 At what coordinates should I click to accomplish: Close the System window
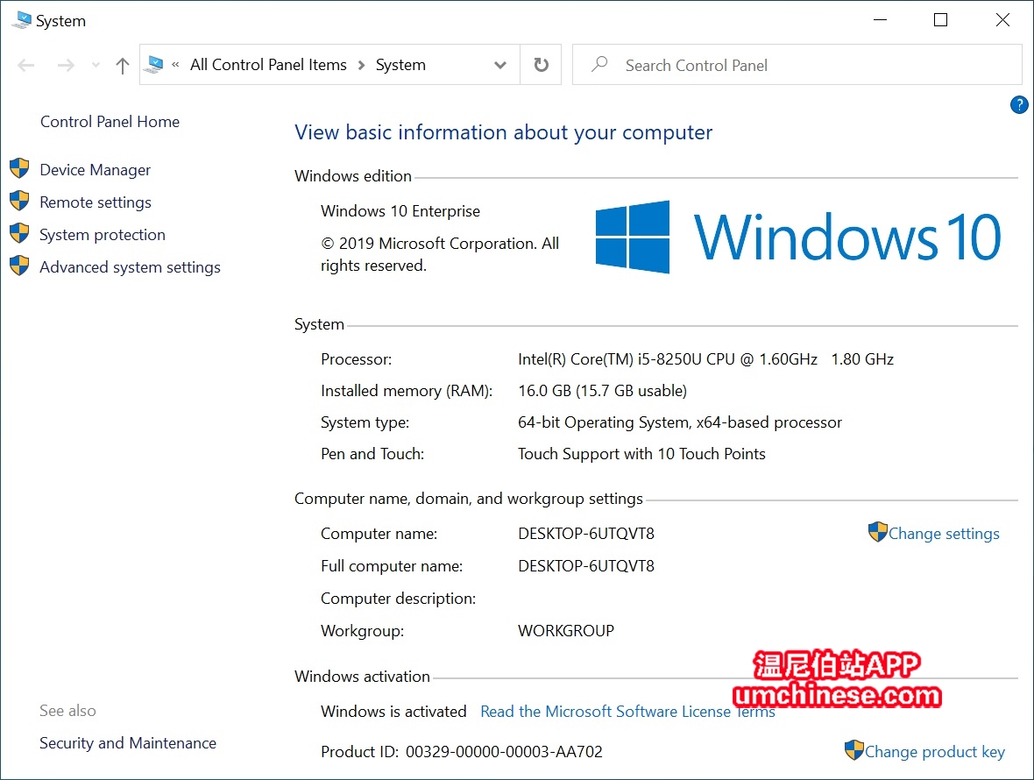coord(1002,20)
